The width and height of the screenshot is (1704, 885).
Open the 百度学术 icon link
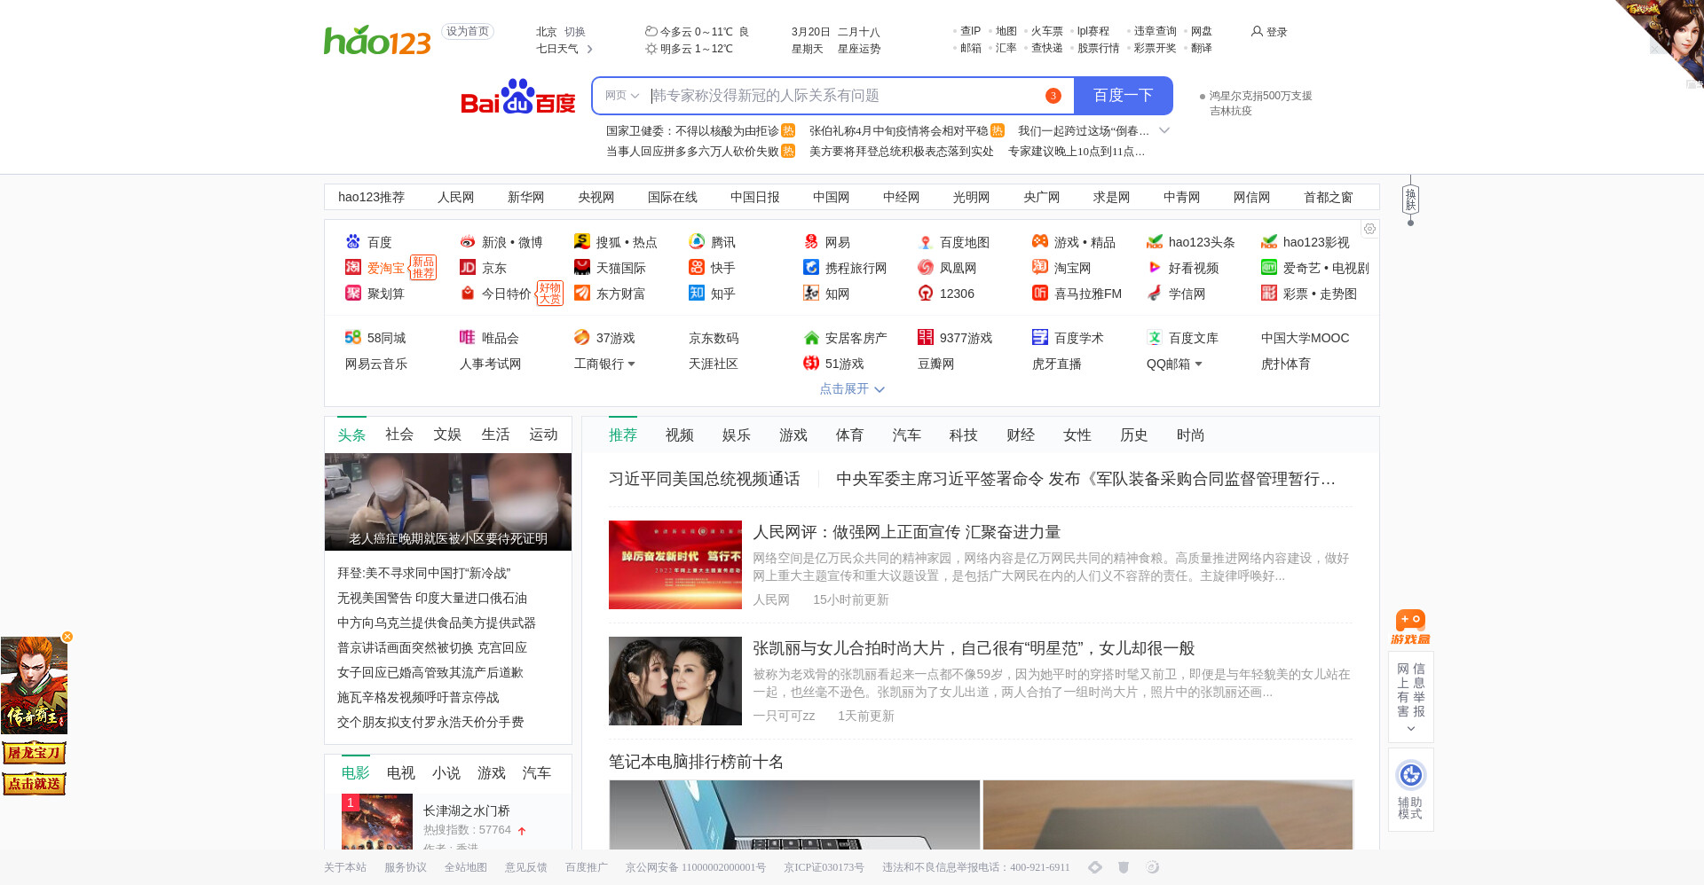coord(1040,337)
